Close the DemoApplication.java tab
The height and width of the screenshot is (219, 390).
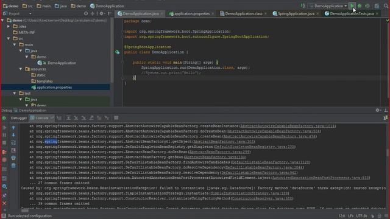click(x=162, y=13)
